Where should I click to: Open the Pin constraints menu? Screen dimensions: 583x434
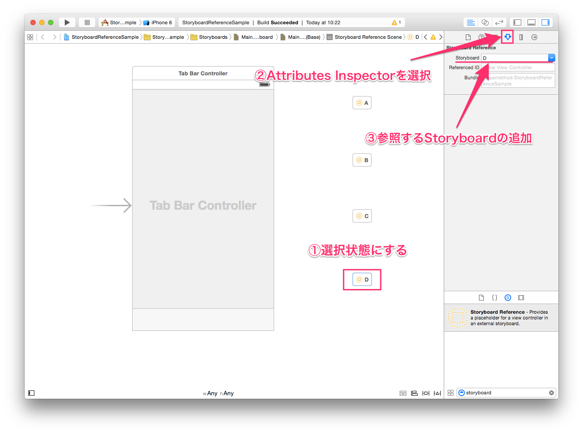point(426,393)
